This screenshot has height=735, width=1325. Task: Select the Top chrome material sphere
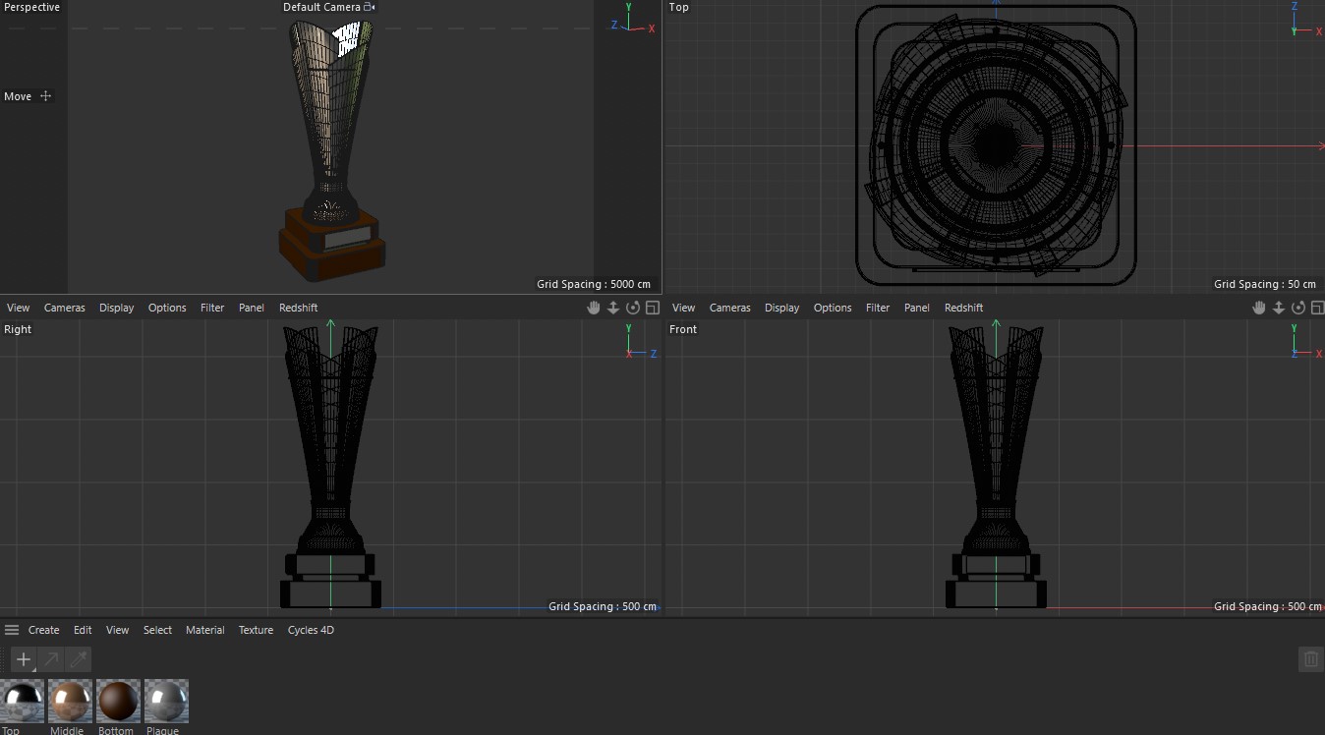(x=21, y=701)
